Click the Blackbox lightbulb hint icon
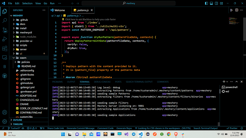Screen dimensions: 246x138 [63, 20]
